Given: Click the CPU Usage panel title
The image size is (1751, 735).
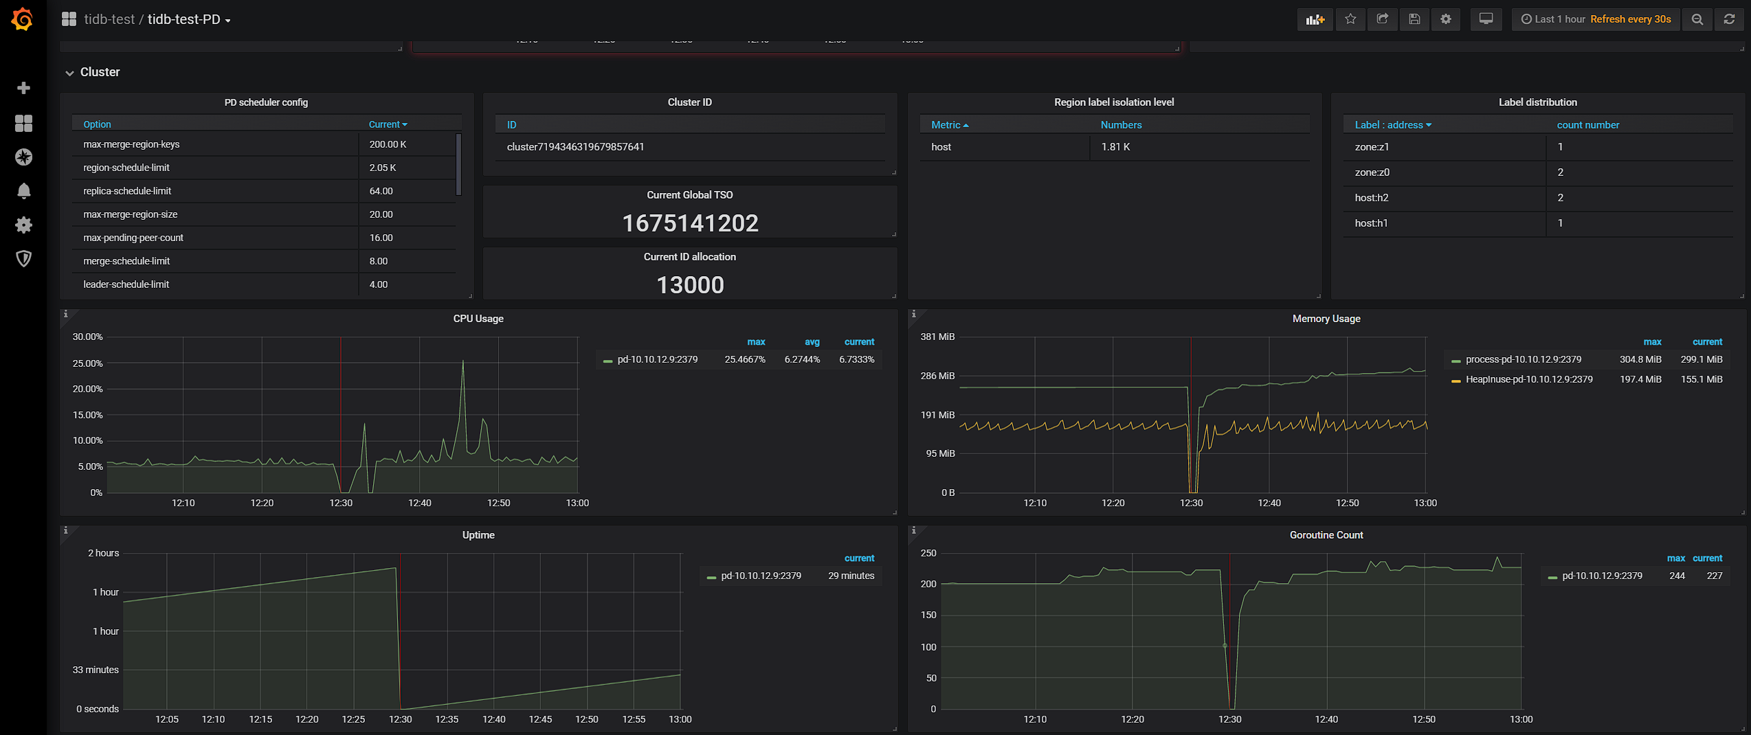Looking at the screenshot, I should tap(478, 319).
